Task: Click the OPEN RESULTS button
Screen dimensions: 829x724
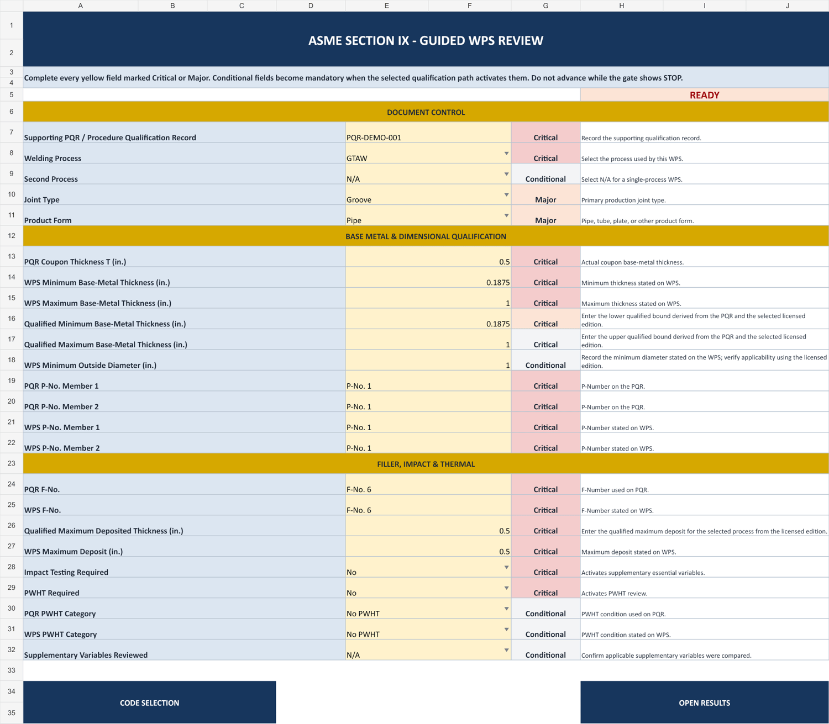Action: pyautogui.click(x=704, y=702)
